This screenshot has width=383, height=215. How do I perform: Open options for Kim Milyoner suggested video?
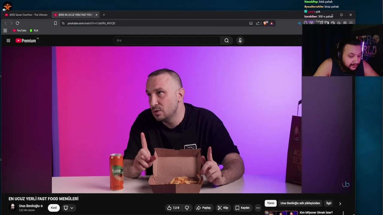[x=343, y=213]
